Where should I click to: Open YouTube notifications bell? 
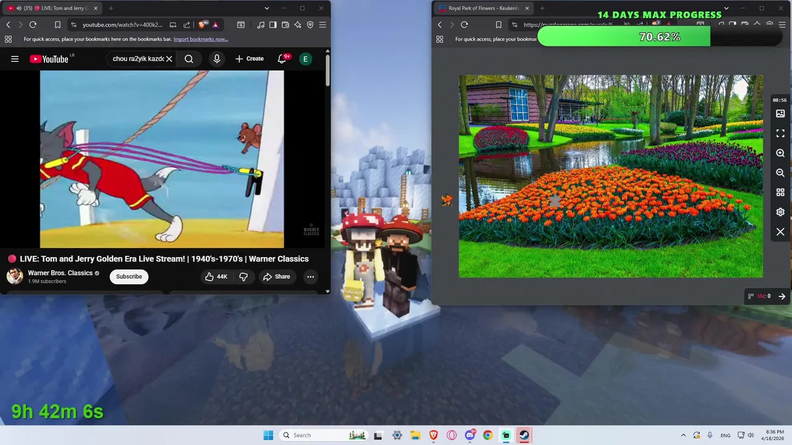coord(282,59)
